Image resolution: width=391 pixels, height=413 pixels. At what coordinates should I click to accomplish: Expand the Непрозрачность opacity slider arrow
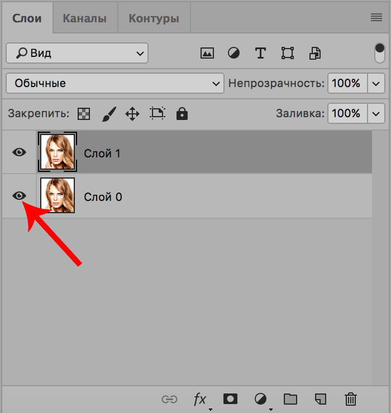376,84
